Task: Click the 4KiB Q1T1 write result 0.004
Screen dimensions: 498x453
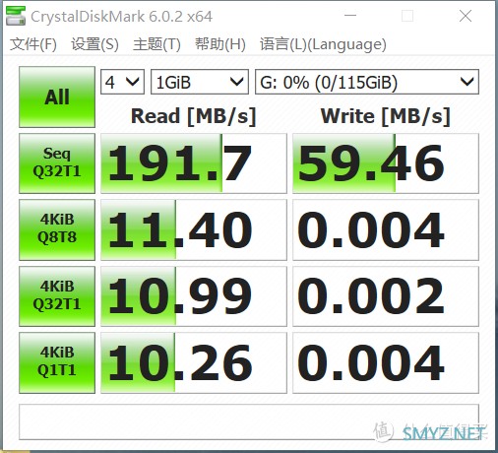Action: click(386, 362)
